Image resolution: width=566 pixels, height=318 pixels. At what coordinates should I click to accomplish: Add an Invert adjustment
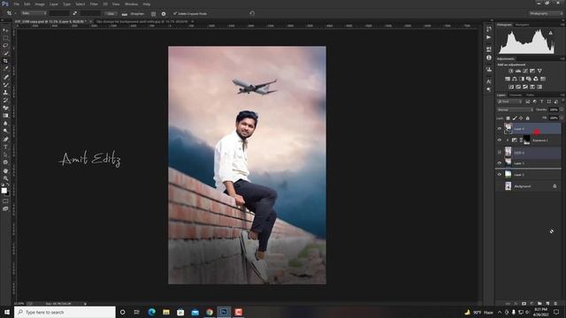coord(511,87)
